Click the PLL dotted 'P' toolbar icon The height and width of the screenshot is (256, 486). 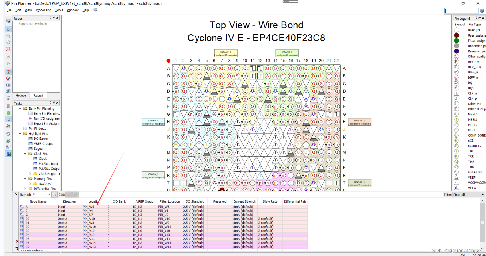coord(8,106)
